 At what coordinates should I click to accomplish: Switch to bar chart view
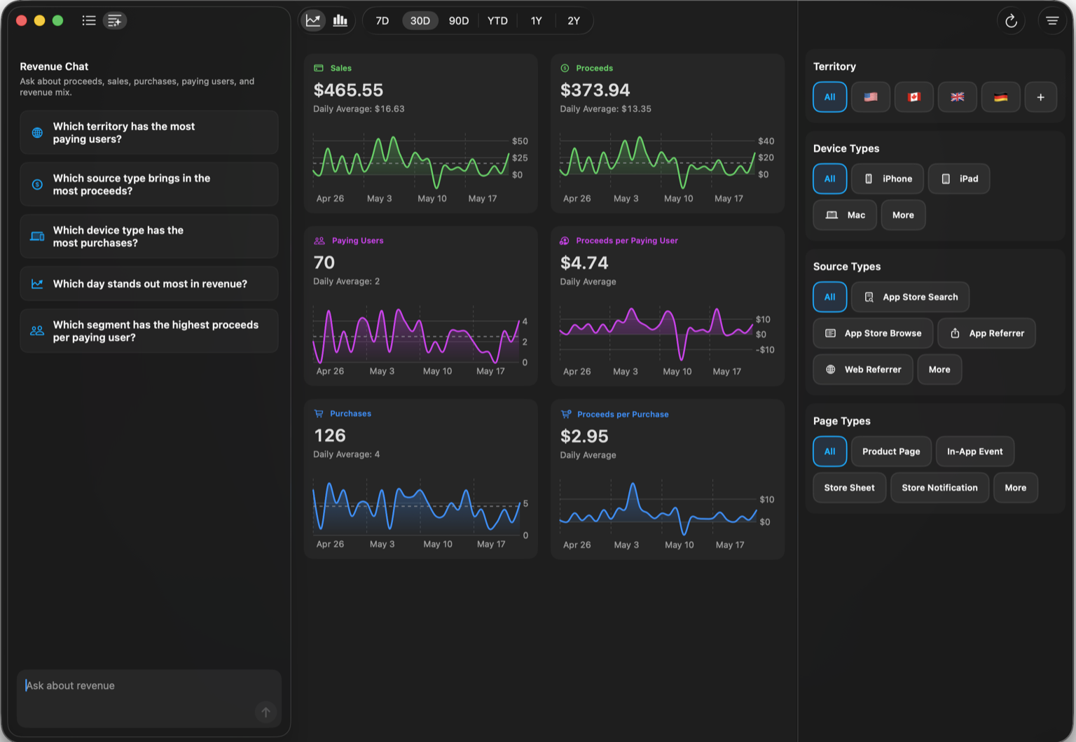(x=340, y=20)
